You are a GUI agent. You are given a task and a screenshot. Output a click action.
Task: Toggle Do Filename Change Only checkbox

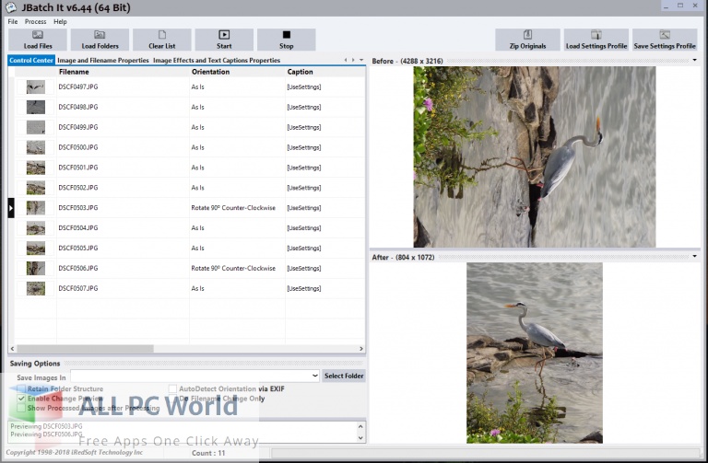[x=172, y=399]
